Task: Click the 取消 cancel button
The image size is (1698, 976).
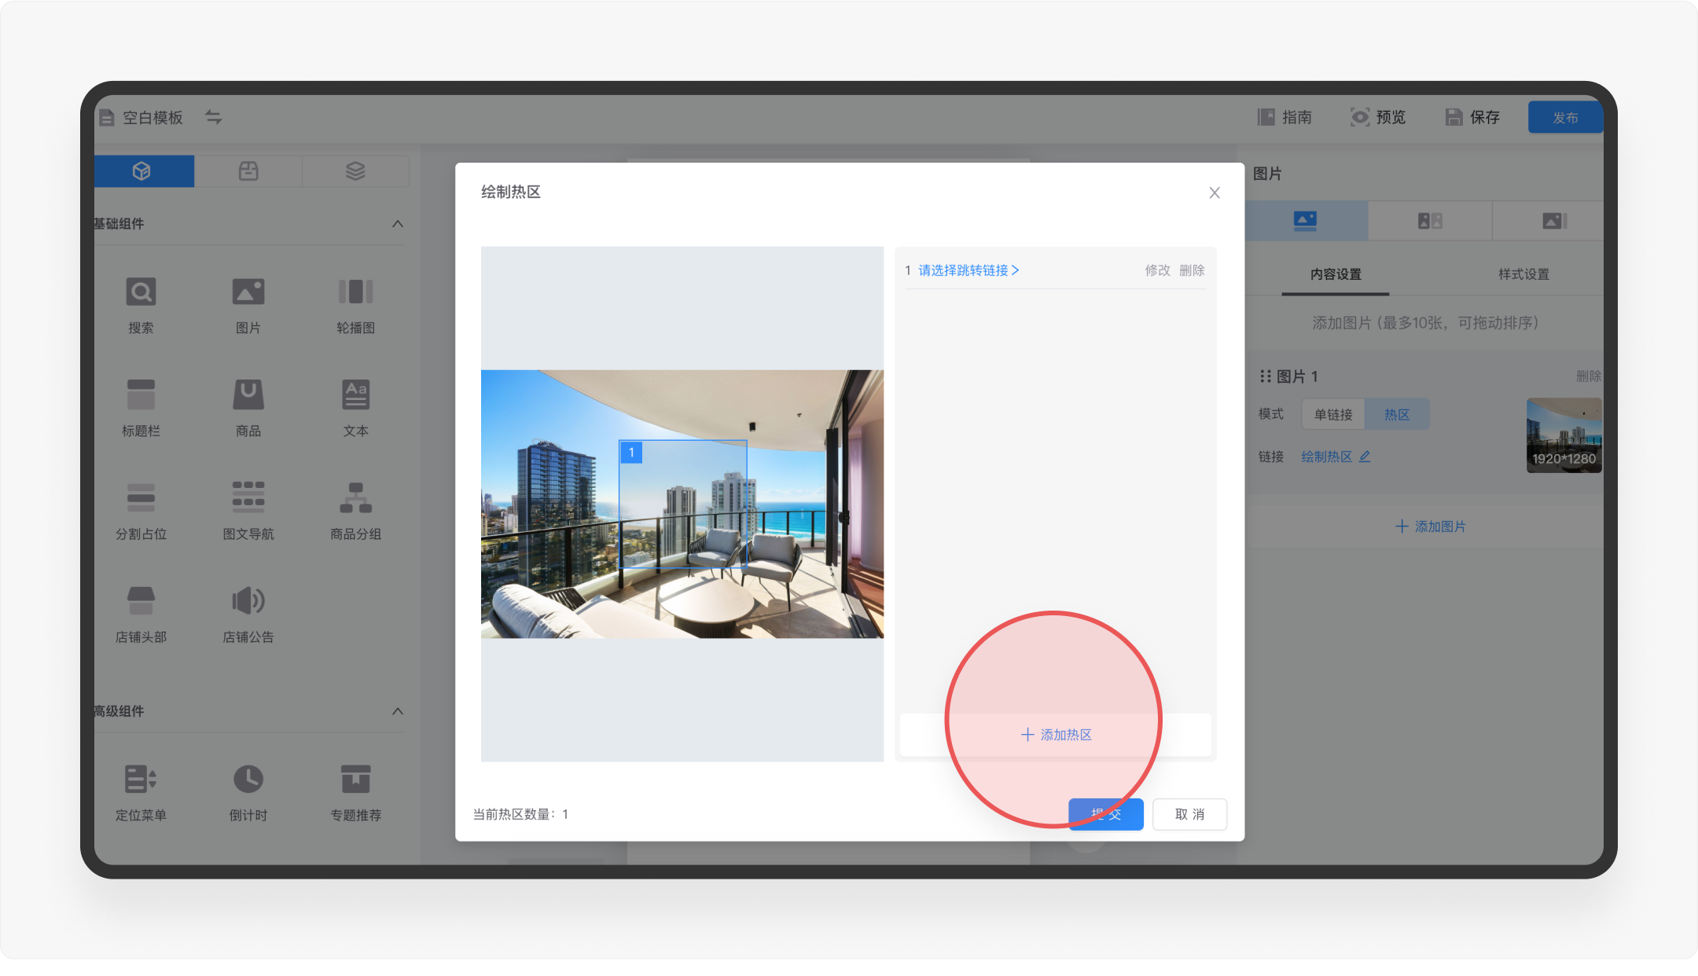Action: (x=1189, y=814)
